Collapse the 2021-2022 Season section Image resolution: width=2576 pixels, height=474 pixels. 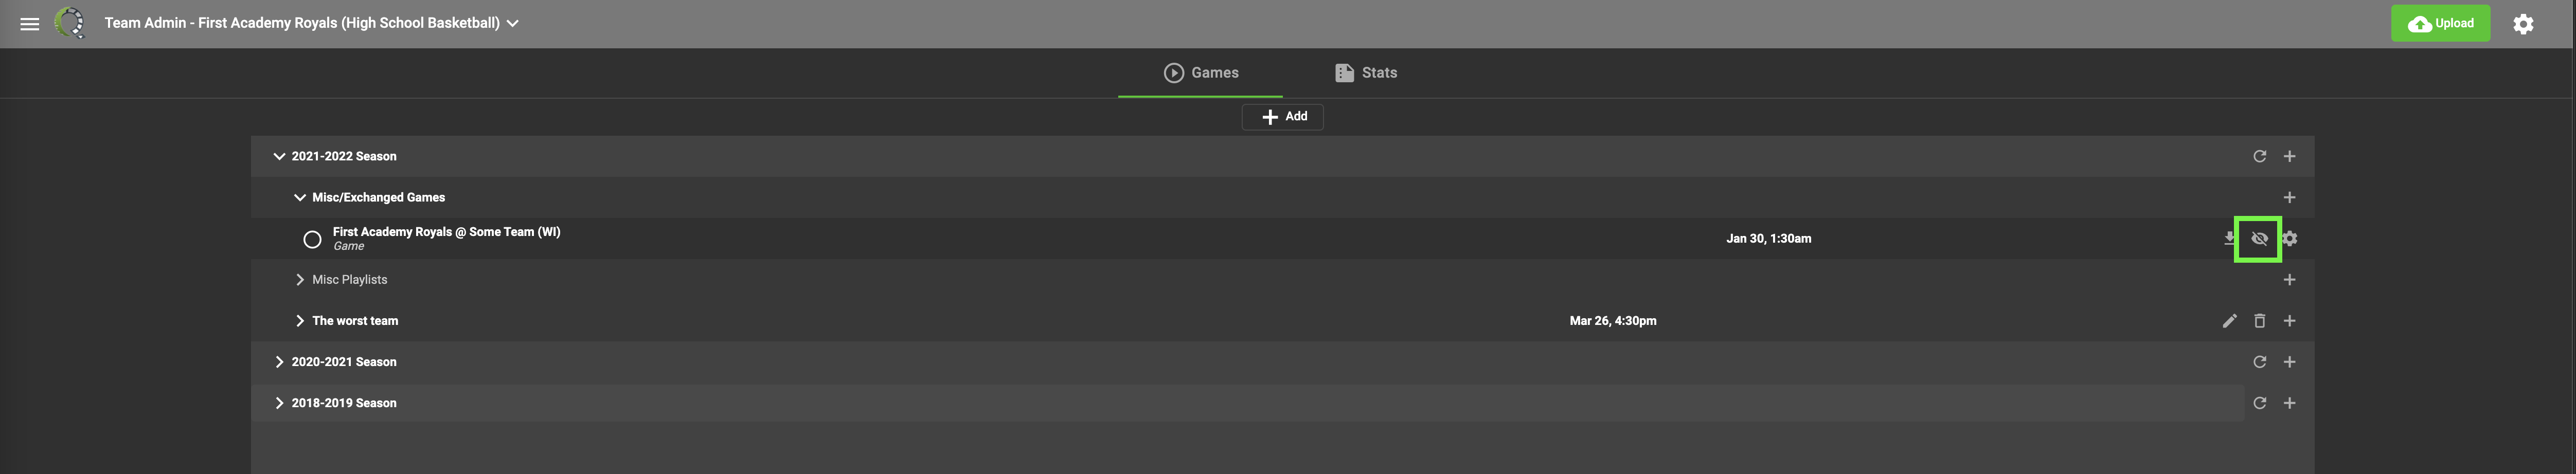[279, 157]
